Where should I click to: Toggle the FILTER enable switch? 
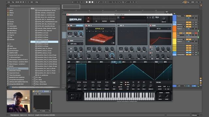click(x=151, y=25)
